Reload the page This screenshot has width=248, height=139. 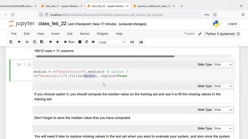point(13,15)
